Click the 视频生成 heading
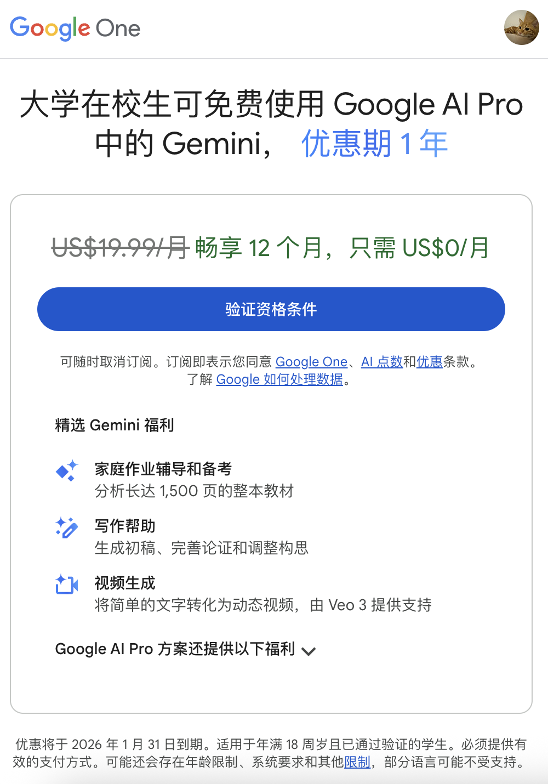This screenshot has height=784, width=548. tap(125, 583)
